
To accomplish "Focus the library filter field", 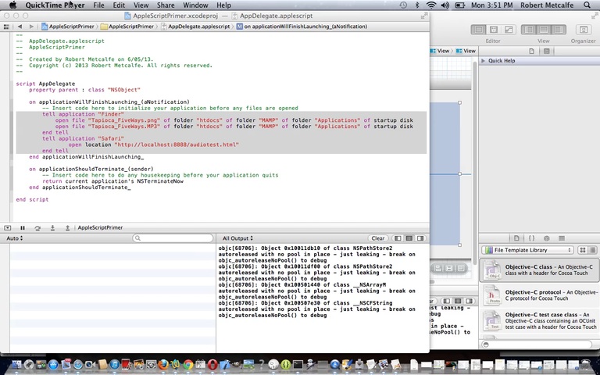I will click(537, 345).
